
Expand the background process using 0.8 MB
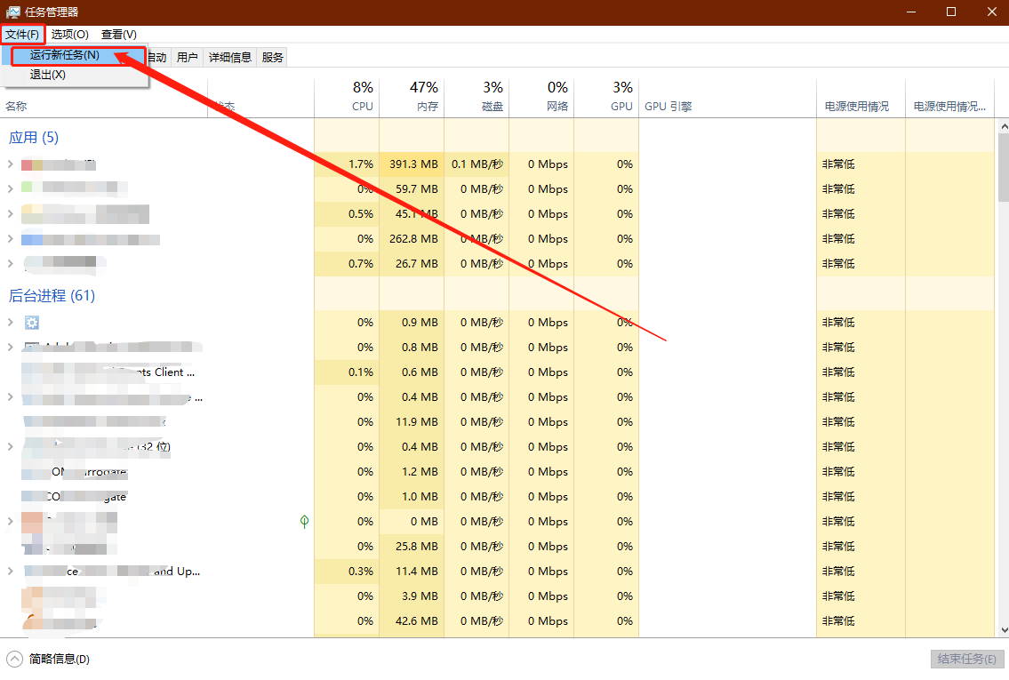coord(11,348)
